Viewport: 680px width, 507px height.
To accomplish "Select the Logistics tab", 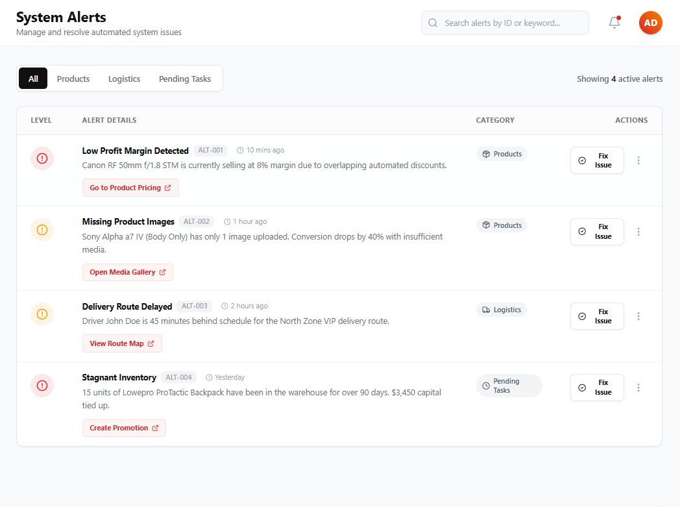I will pos(125,79).
